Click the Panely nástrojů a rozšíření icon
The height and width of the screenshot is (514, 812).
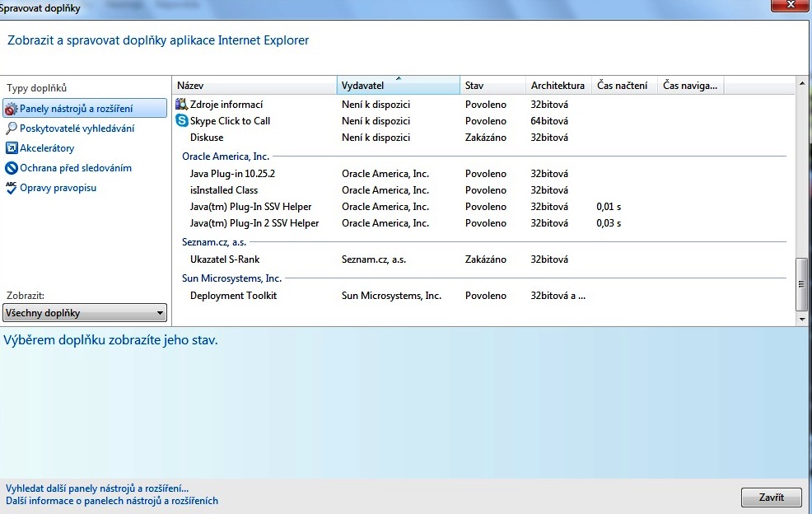point(11,109)
